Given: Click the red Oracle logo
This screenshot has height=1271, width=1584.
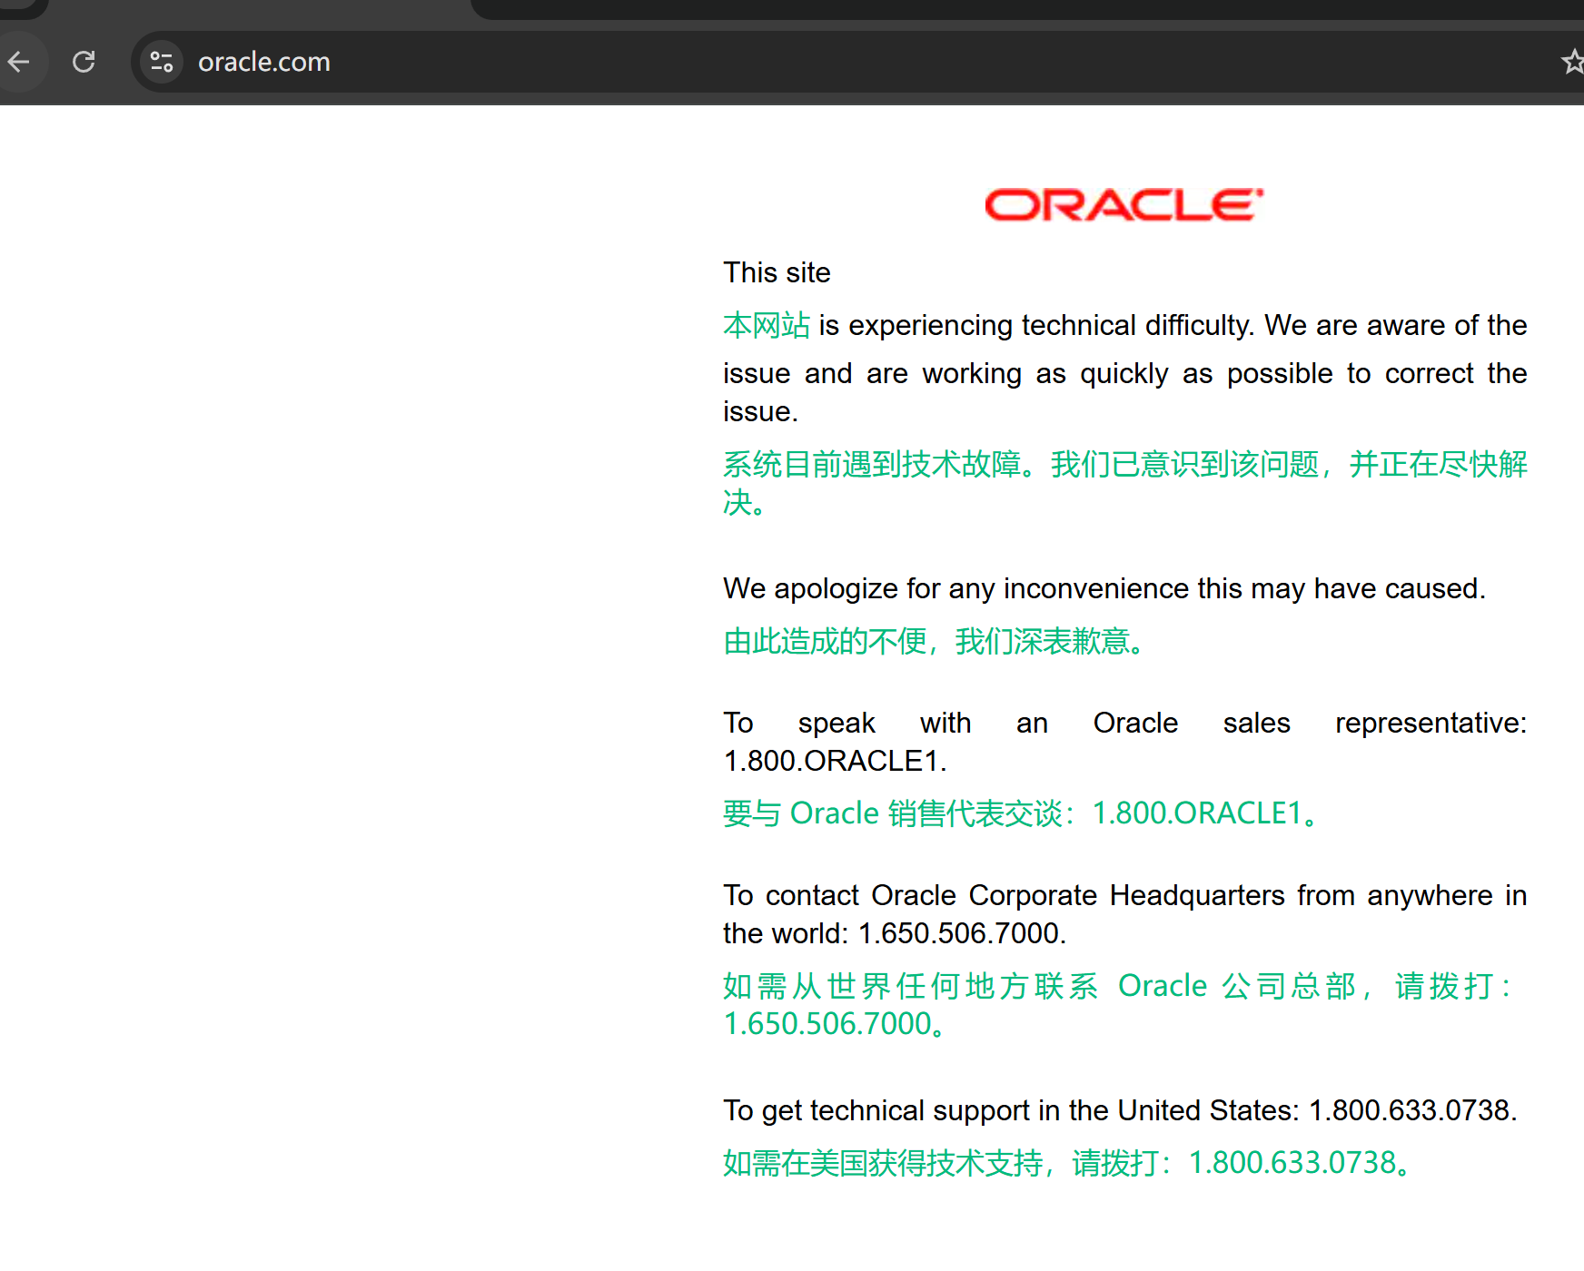Looking at the screenshot, I should tap(1124, 204).
